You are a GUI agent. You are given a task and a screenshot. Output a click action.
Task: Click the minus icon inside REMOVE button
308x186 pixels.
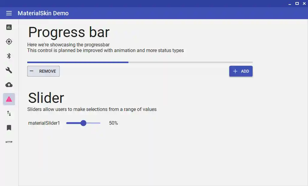(32, 71)
